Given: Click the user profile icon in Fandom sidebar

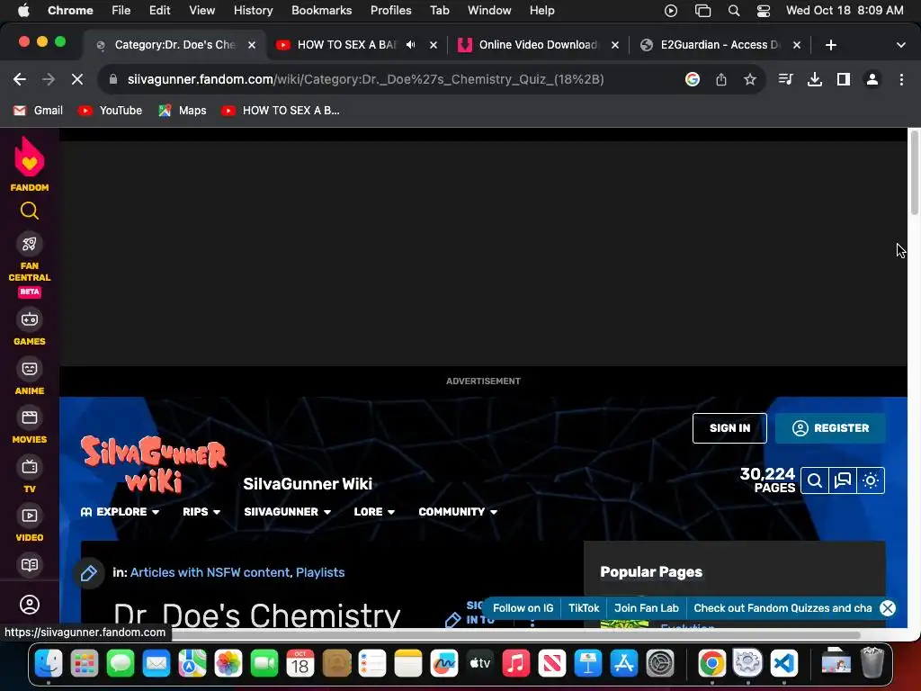Looking at the screenshot, I should click(30, 605).
